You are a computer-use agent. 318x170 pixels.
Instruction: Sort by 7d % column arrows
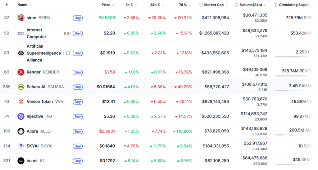coord(190,5)
